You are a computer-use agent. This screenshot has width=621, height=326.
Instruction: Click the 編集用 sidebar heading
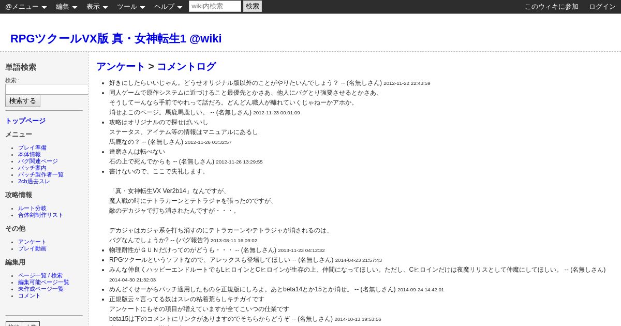16,262
